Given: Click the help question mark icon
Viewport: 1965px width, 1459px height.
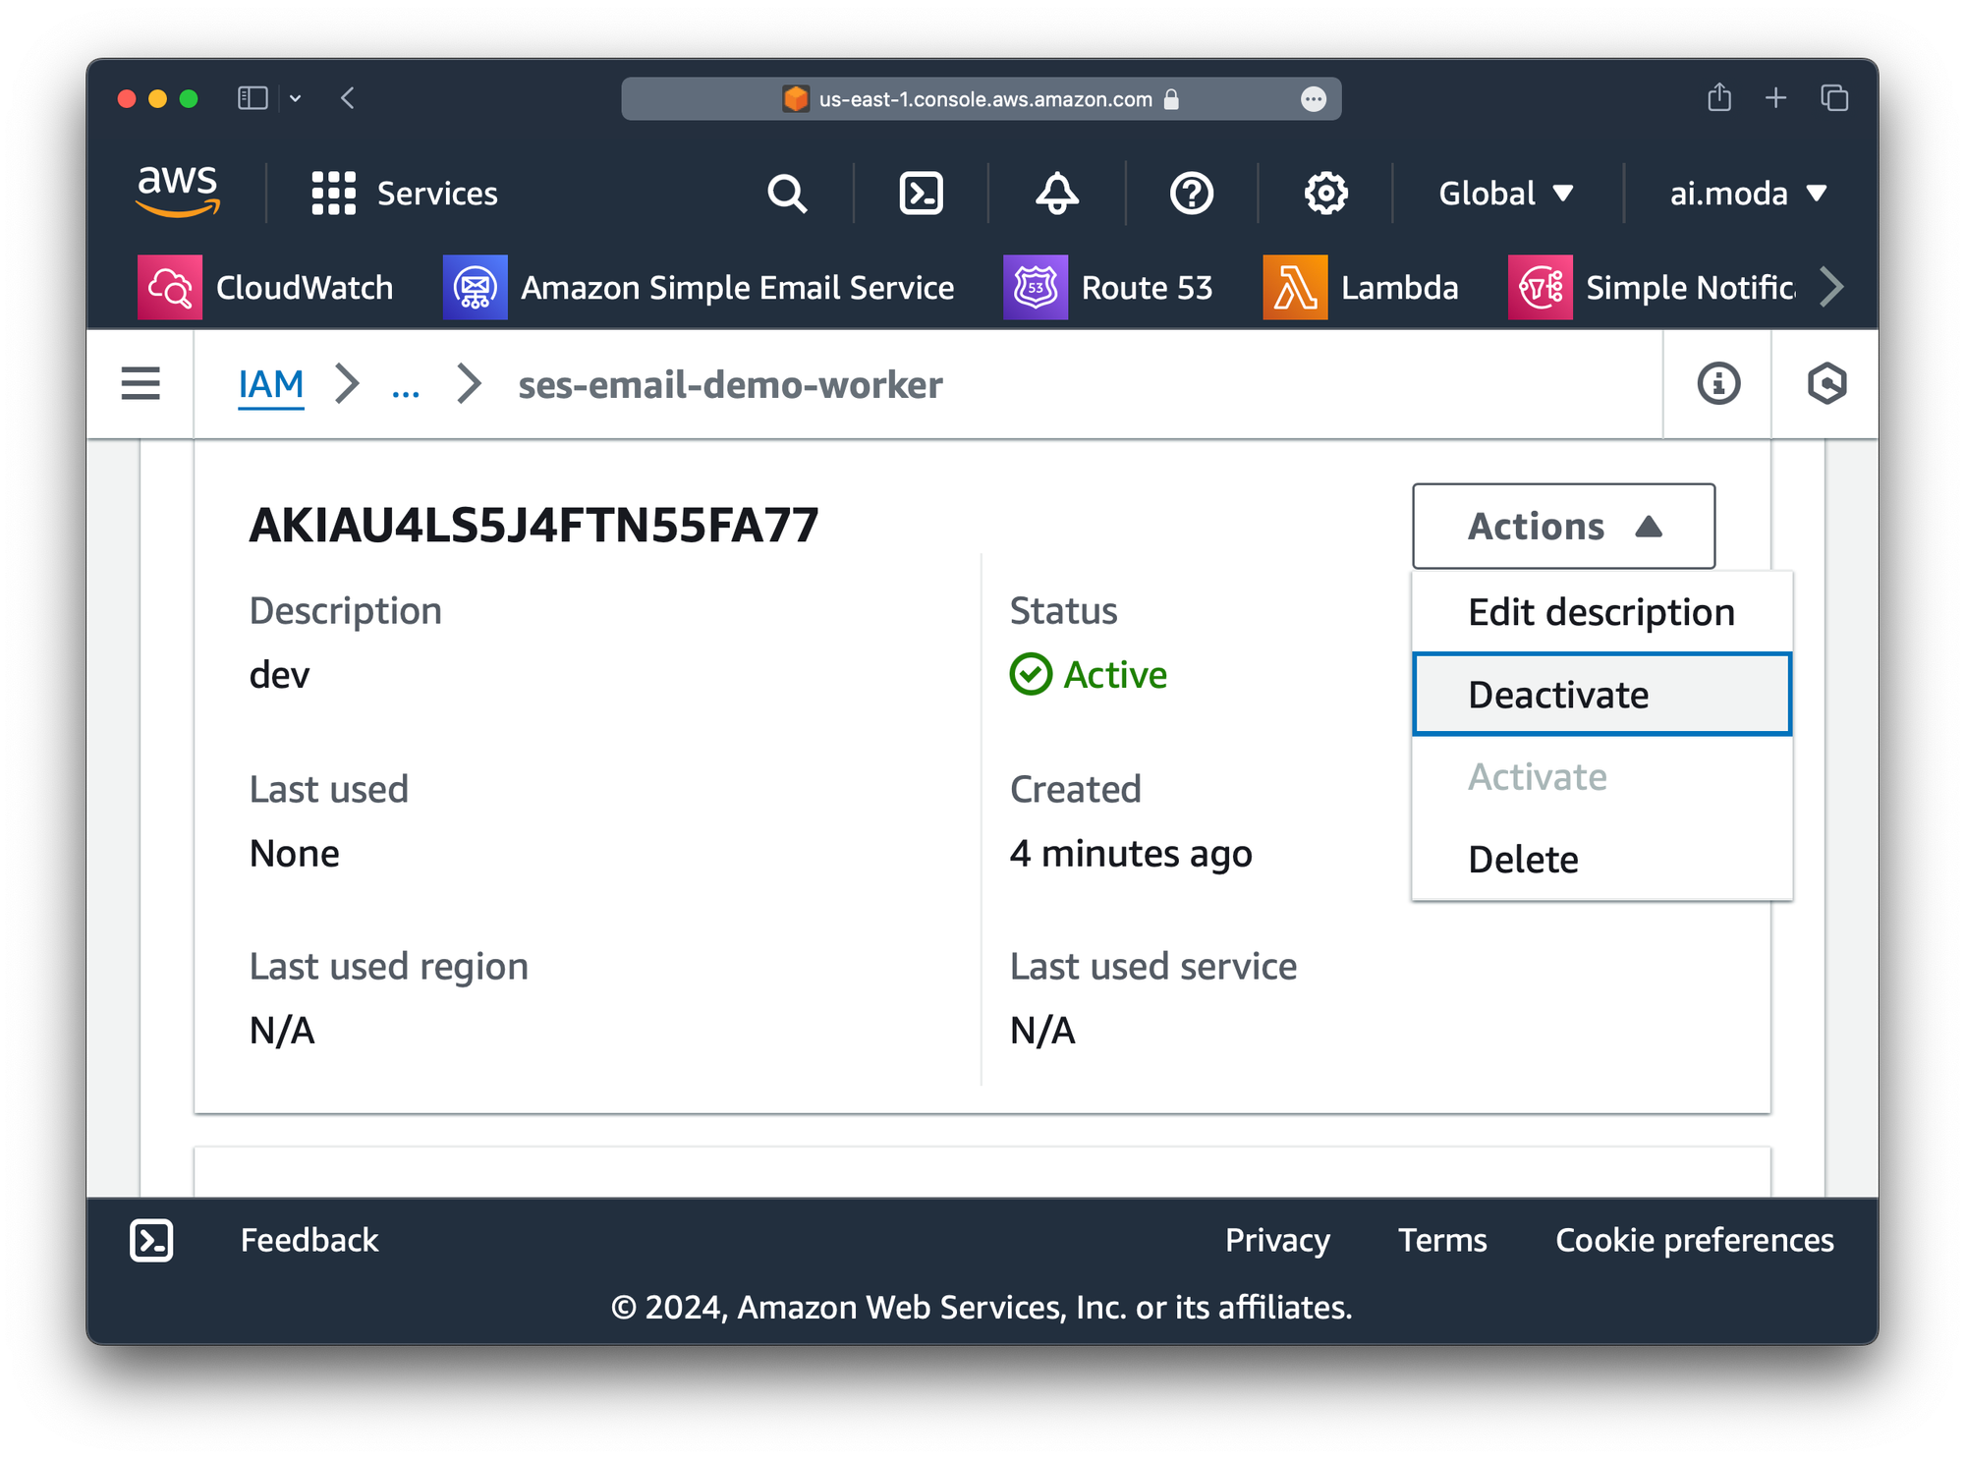Looking at the screenshot, I should coord(1191,194).
